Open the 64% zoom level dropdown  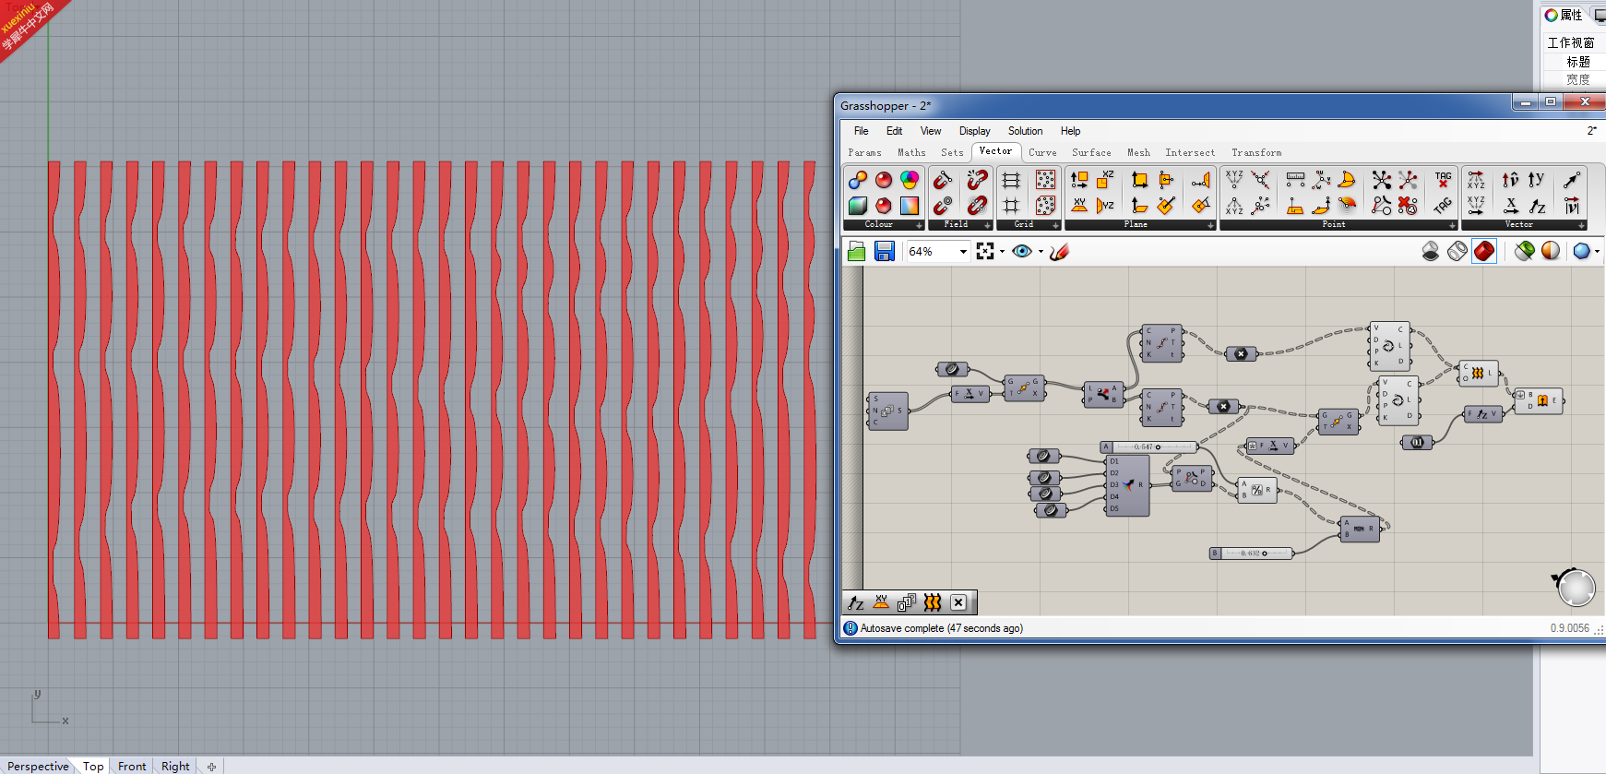point(963,251)
